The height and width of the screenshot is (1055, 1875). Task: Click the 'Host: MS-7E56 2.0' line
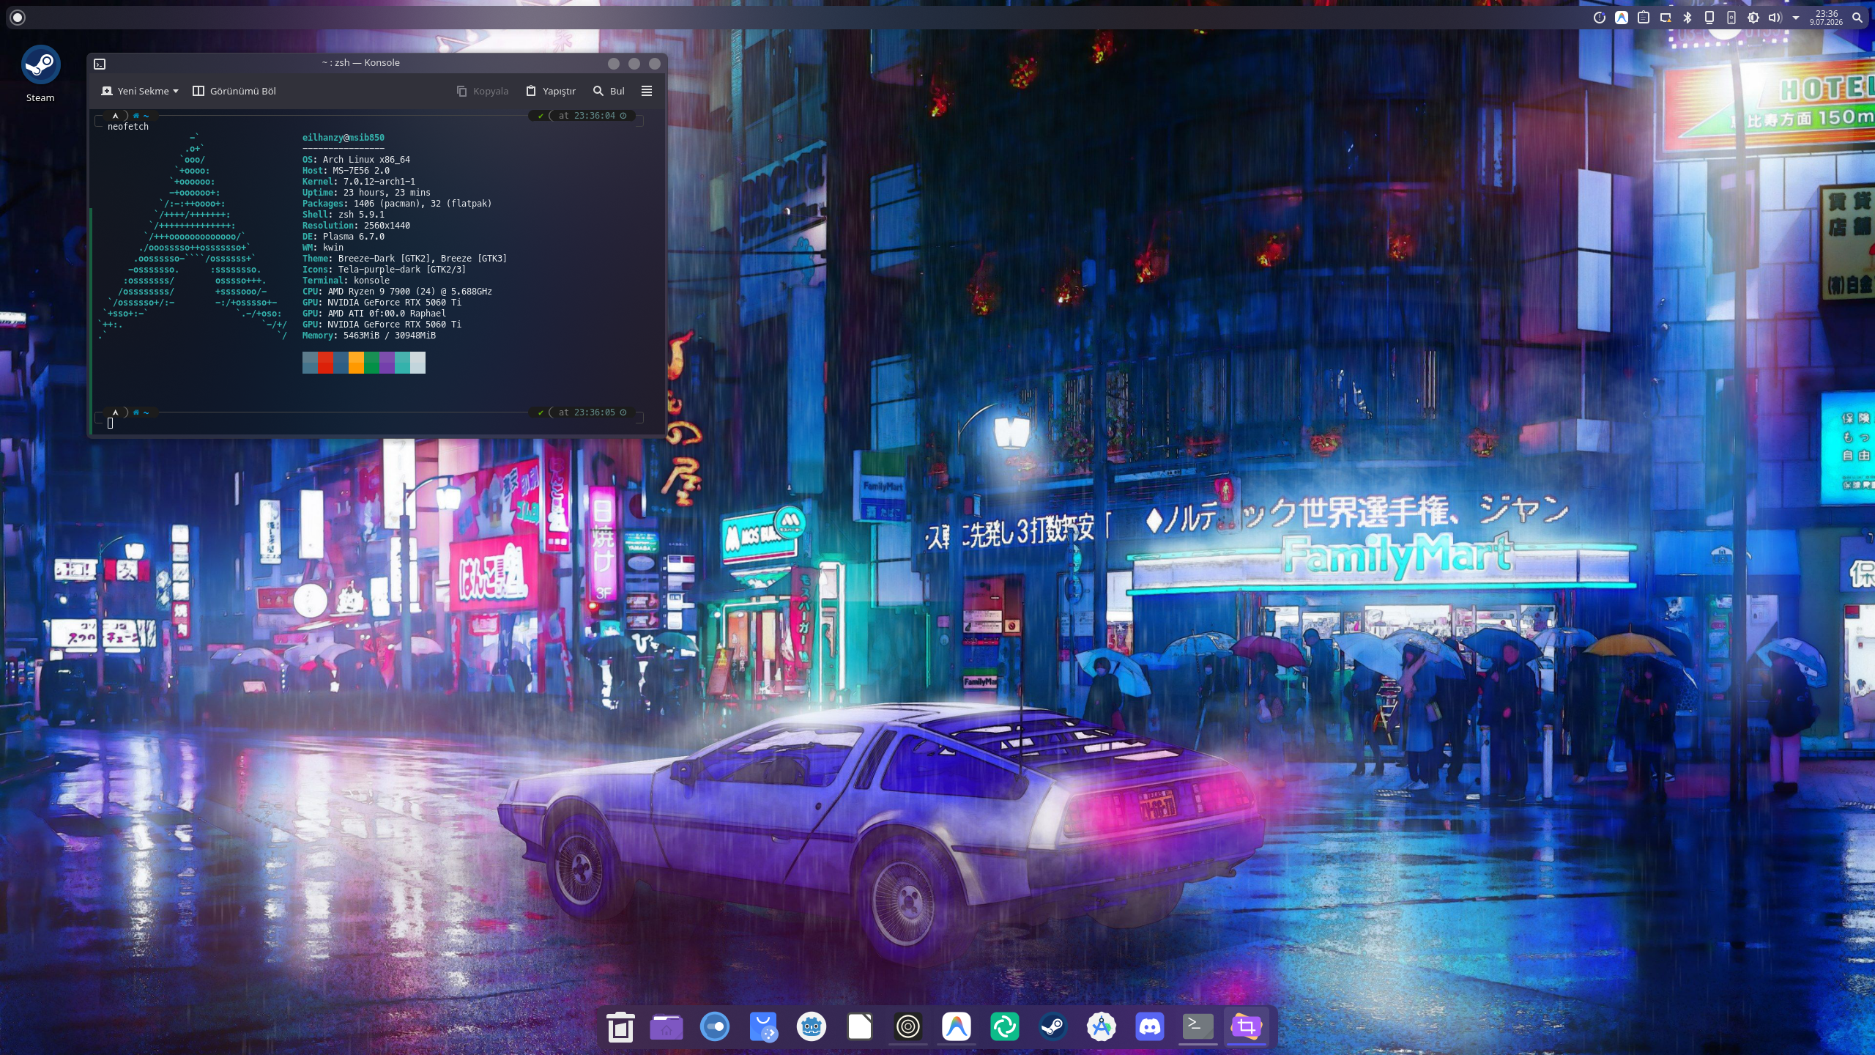[346, 170]
